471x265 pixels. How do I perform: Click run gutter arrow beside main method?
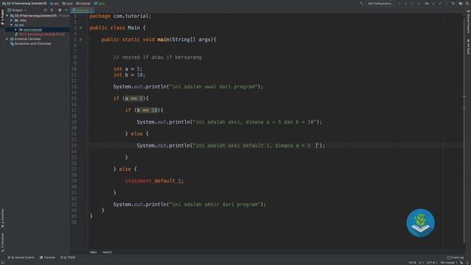81,39
